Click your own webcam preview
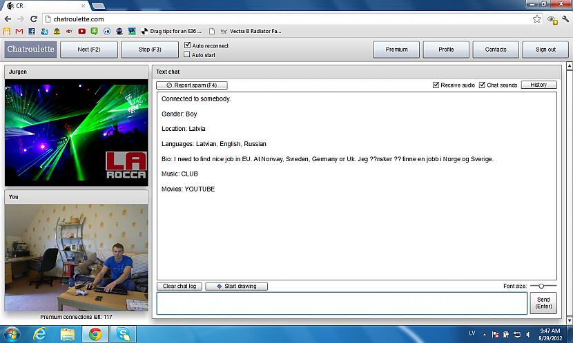This screenshot has height=343, width=573. [x=77, y=258]
